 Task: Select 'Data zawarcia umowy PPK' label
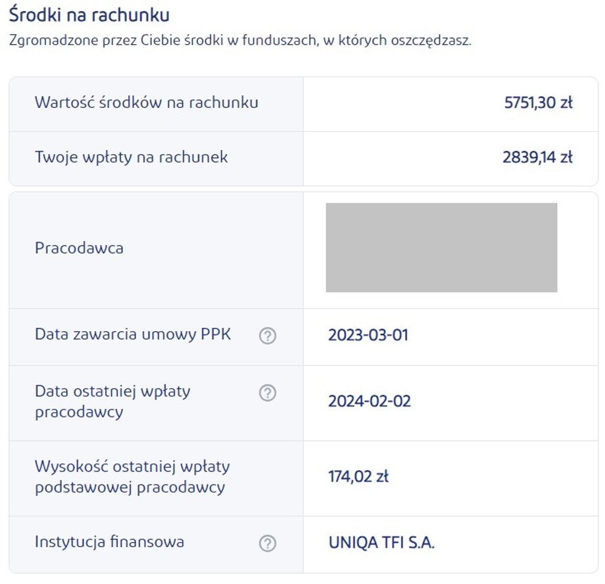pyautogui.click(x=132, y=334)
